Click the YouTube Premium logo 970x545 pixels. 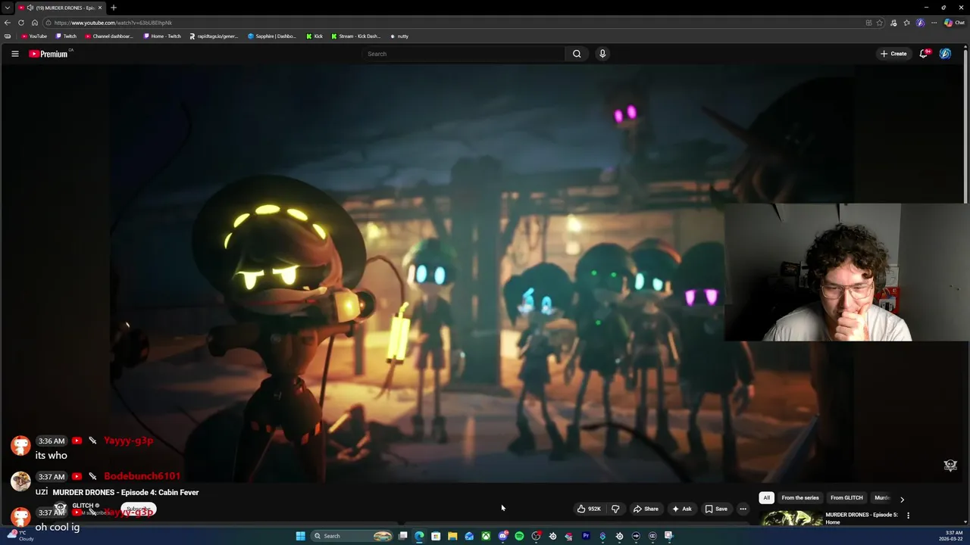48,54
